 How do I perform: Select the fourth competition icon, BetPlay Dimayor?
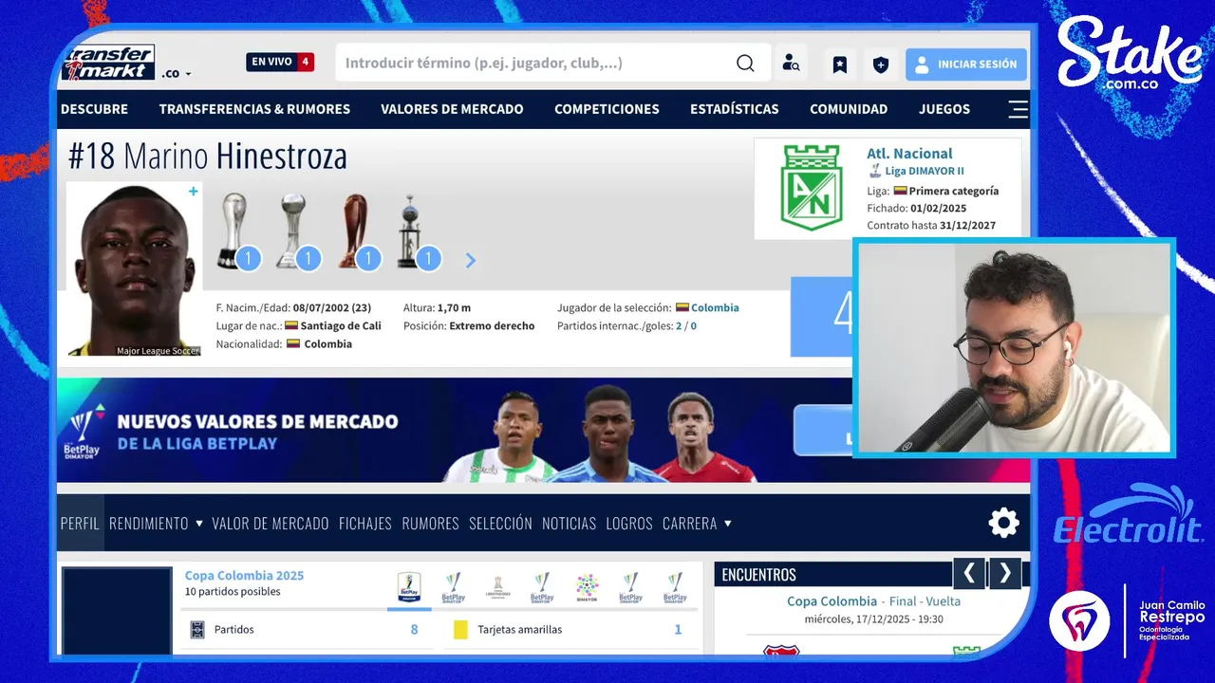(x=542, y=588)
